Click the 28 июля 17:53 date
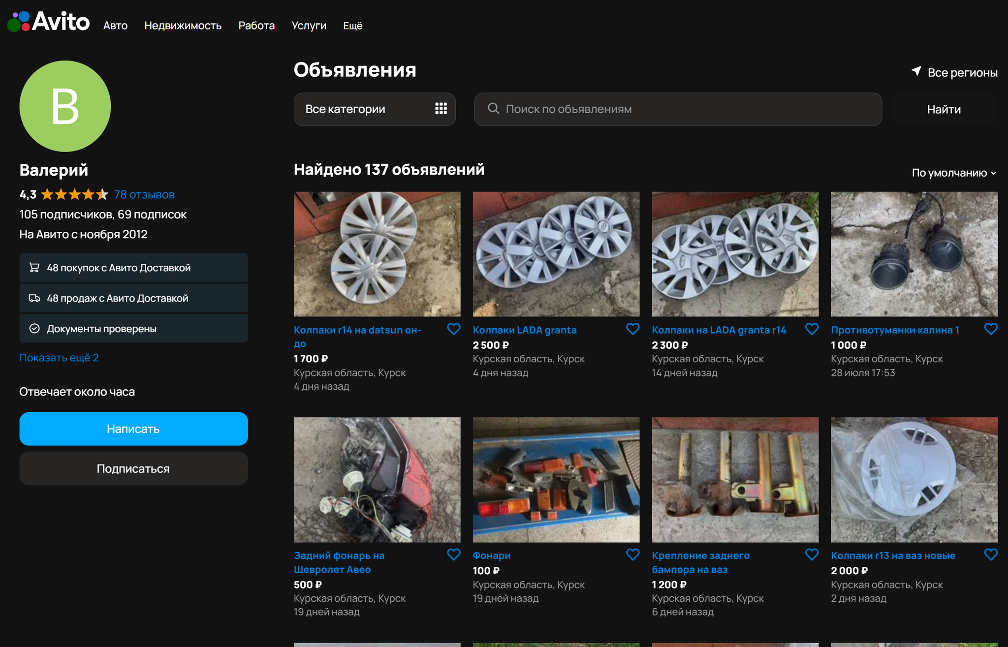The height and width of the screenshot is (647, 1008). pos(863,373)
